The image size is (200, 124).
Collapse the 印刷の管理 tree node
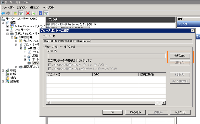(12, 37)
